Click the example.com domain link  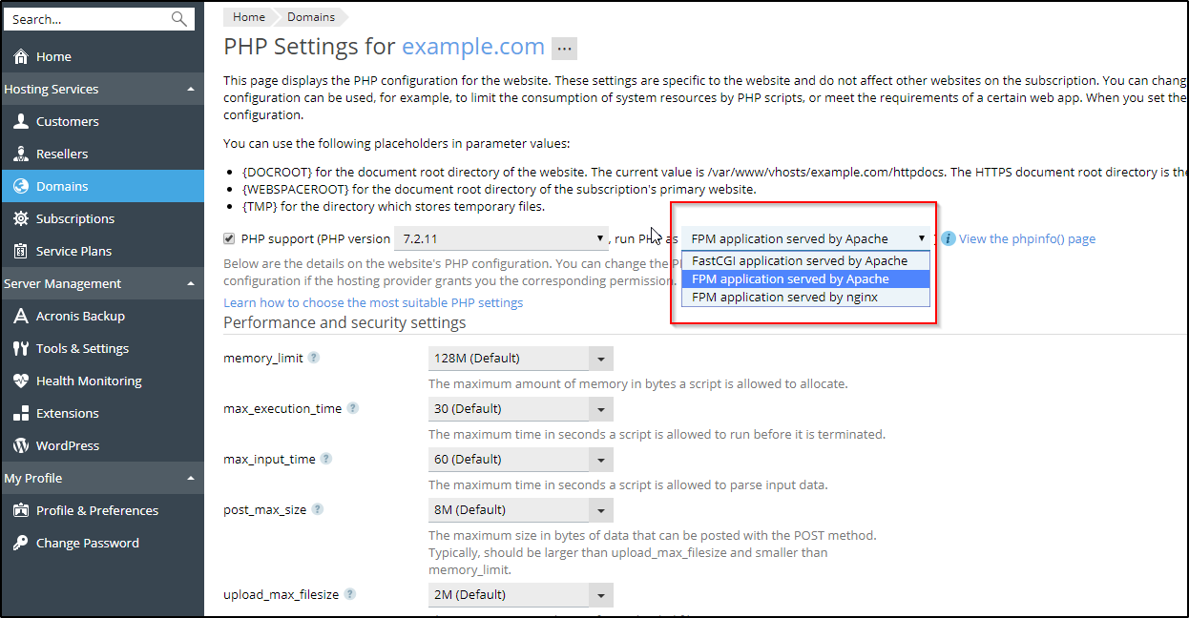pos(472,47)
